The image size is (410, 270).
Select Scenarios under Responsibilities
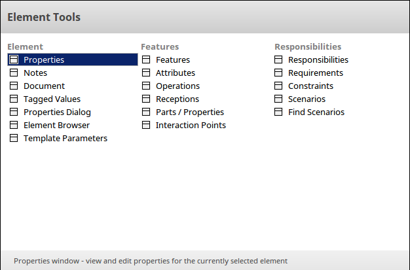coord(307,99)
